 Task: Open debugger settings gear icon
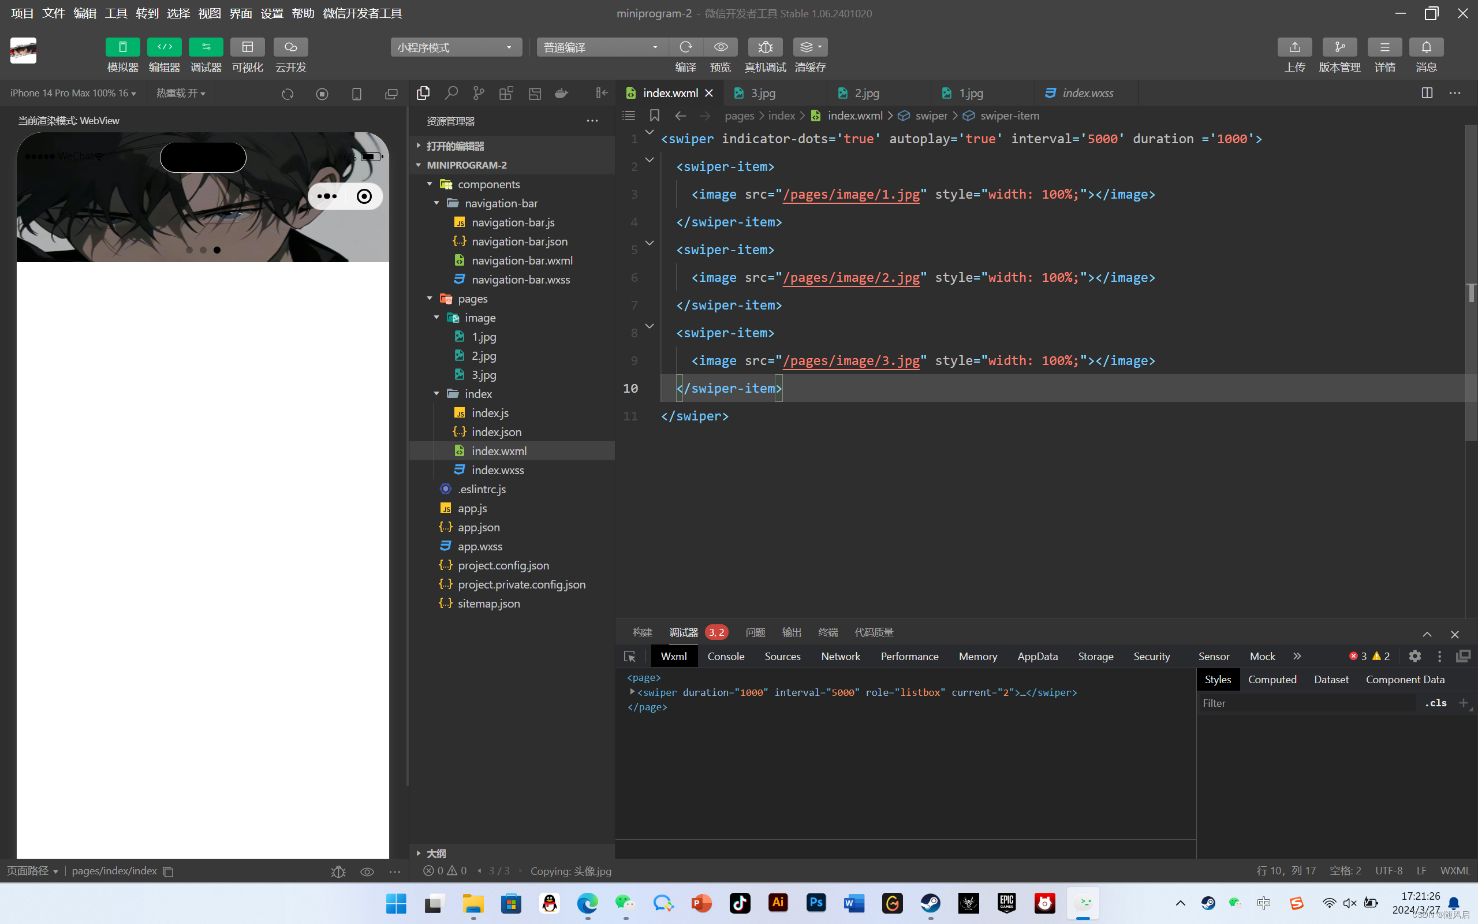[x=1414, y=657]
